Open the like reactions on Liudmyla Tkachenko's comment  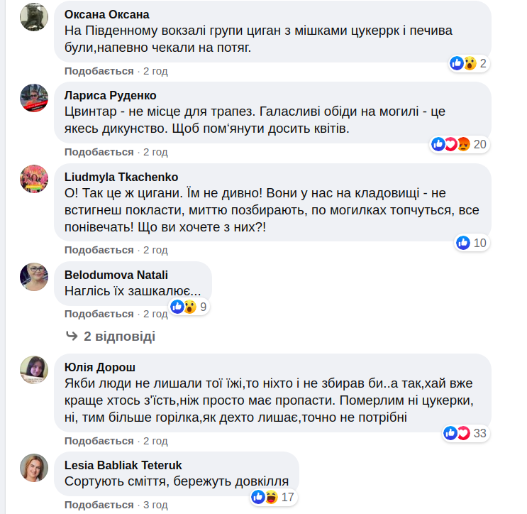coord(472,243)
